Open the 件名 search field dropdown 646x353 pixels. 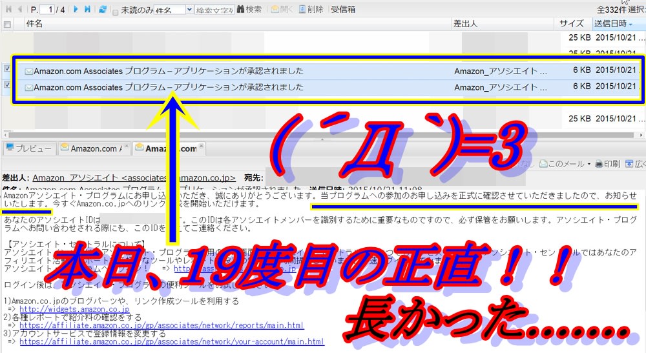[189, 10]
